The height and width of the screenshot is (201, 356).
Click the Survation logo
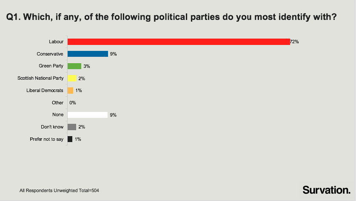(327, 190)
